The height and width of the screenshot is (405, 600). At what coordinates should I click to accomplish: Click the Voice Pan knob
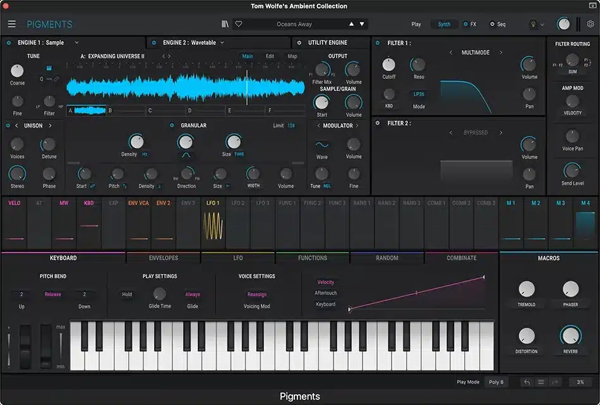[x=572, y=136]
